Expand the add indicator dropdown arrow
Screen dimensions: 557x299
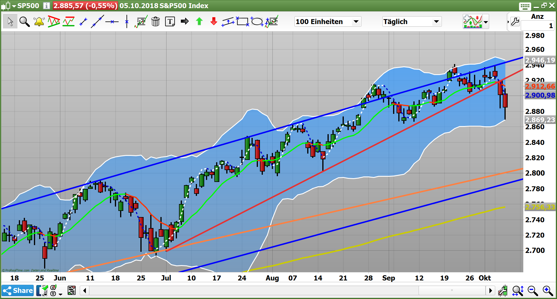click(486, 22)
